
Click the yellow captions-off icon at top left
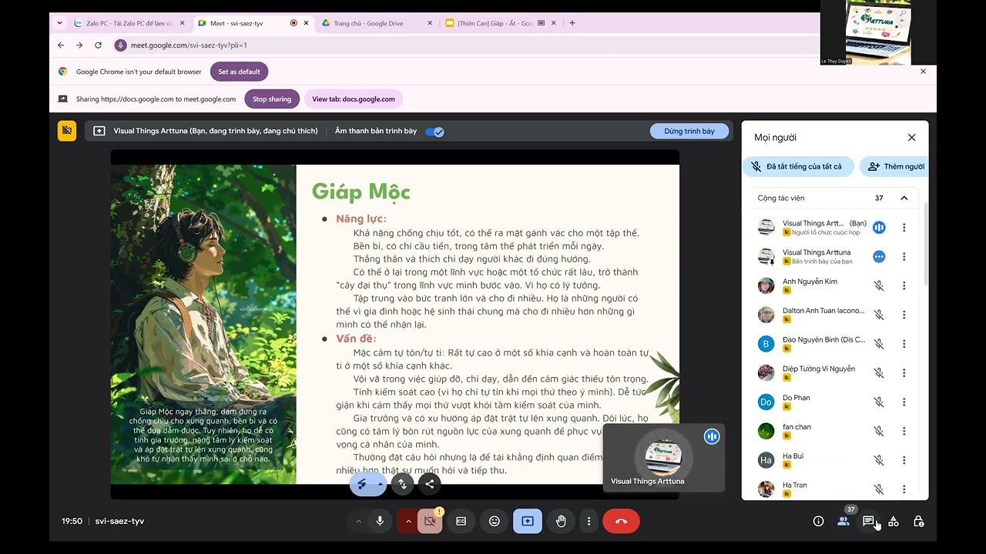tap(67, 131)
